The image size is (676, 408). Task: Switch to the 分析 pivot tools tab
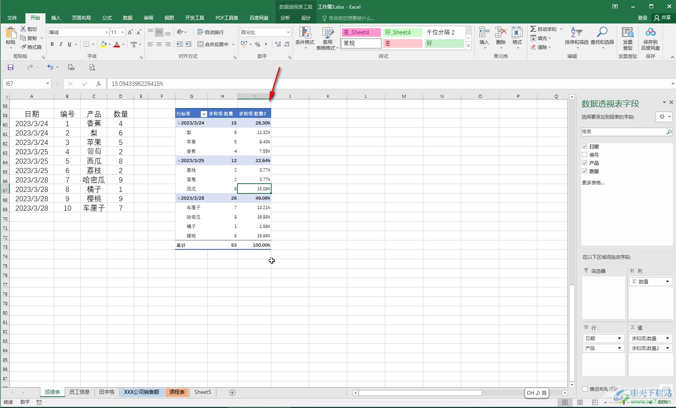pos(285,18)
